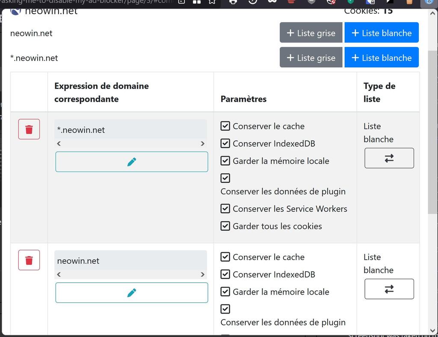Toggle Garder la mémoire locale in neowin.net row
Screen dimensions: 438x337
tap(225, 292)
